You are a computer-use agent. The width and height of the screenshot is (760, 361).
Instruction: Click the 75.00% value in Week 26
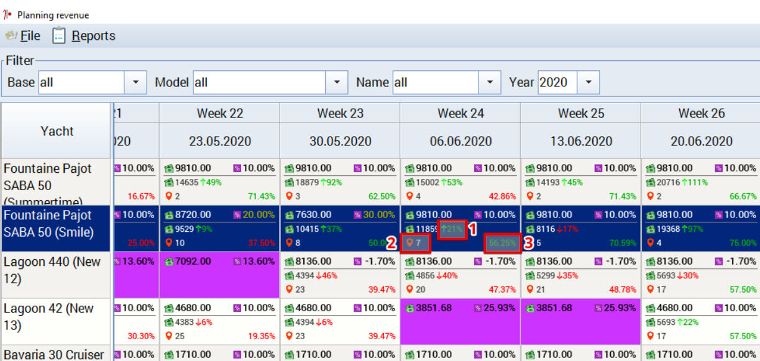pyautogui.click(x=743, y=243)
